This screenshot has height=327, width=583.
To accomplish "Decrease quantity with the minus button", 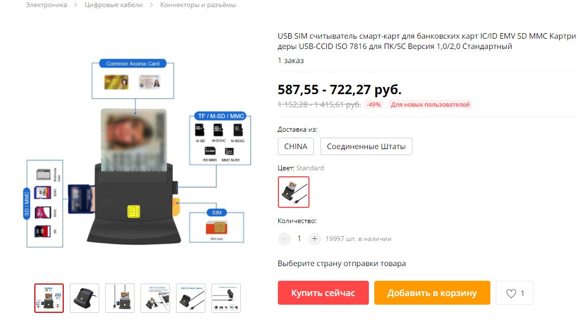I will [284, 239].
